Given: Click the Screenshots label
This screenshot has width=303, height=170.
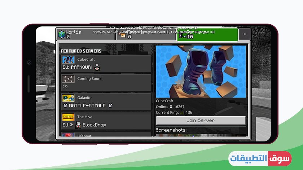Looking at the screenshot, I should click(x=171, y=130).
